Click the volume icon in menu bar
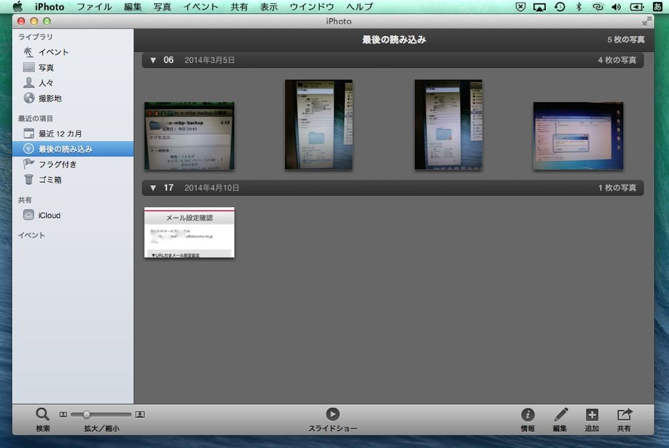Screen dimensions: 669x448 (616, 7)
